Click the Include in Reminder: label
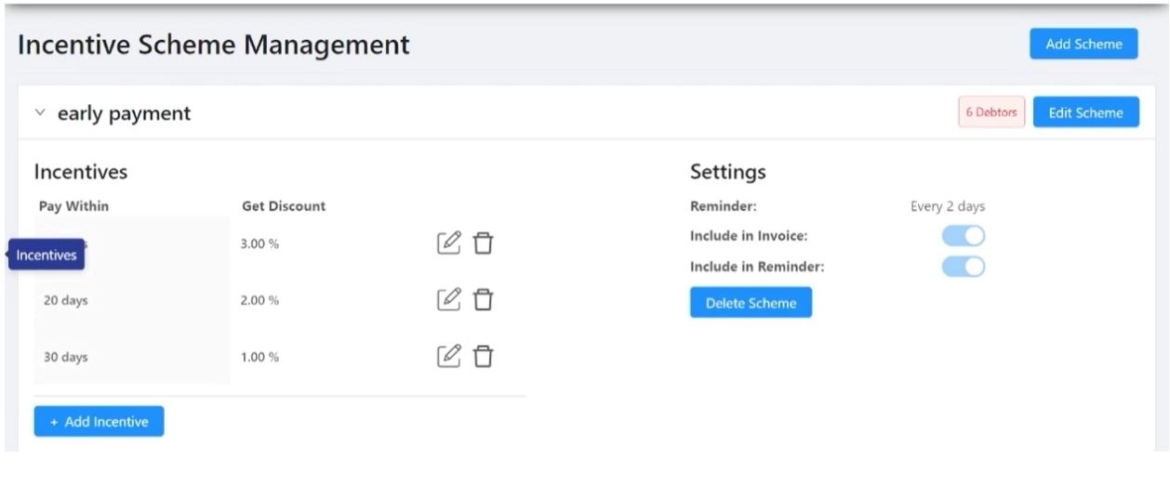Viewport: 1170px width, 499px height. coord(757,267)
